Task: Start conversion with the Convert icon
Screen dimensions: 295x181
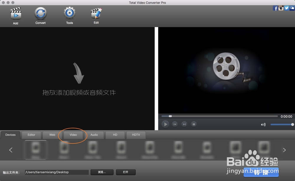Action: point(40,13)
